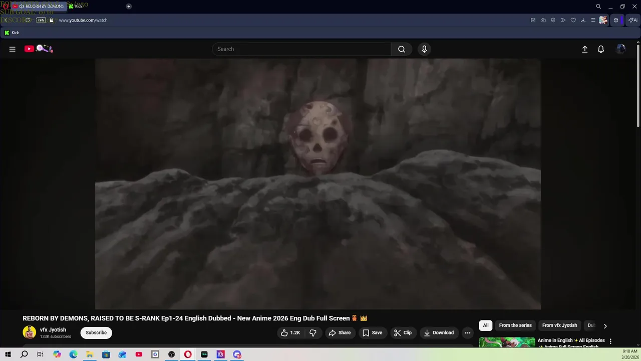Open Windows taskbar search
Viewport: 641px width, 361px height.
(24, 354)
